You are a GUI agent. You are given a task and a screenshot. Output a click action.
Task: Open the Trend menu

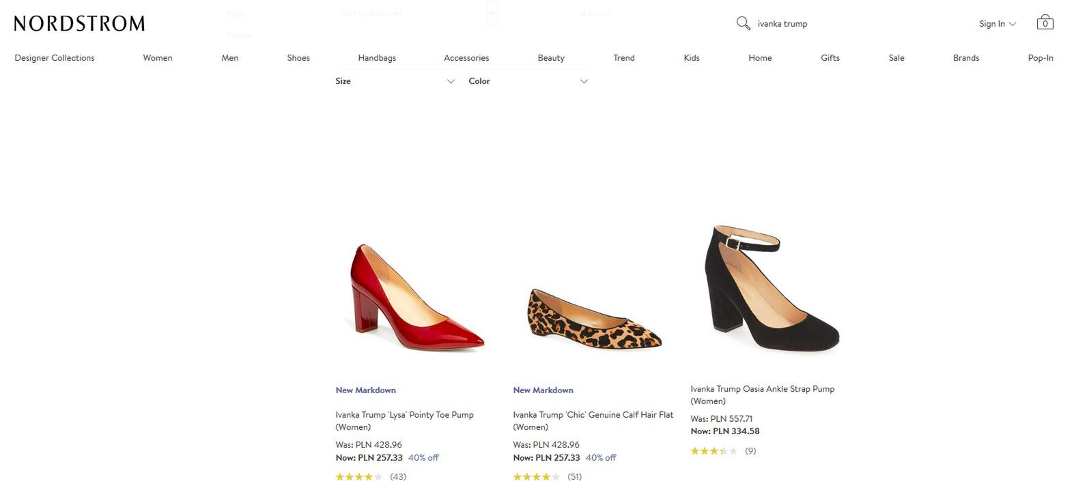624,58
